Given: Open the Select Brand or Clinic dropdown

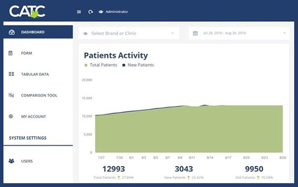Looking at the screenshot, I should coord(129,33).
